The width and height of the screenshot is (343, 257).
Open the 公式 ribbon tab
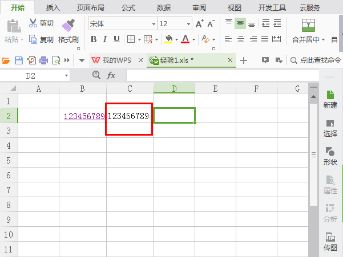pyautogui.click(x=128, y=8)
